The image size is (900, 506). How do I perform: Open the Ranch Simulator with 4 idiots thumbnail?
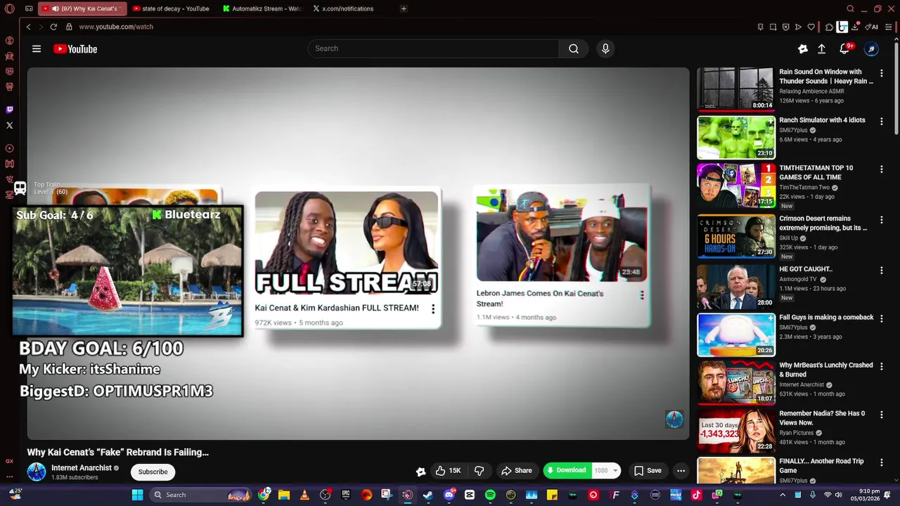pos(735,137)
